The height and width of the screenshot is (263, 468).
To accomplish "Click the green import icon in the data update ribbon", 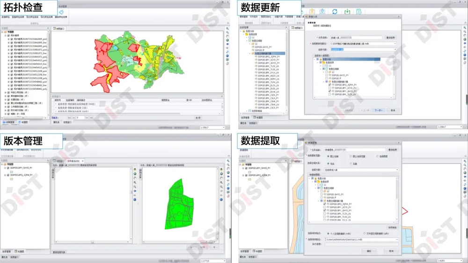I will pos(347,12).
